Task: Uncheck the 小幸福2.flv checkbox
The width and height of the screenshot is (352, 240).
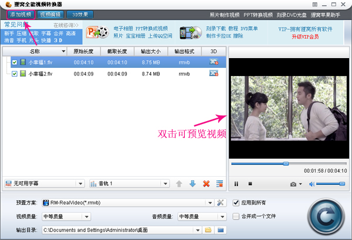Action: 15,74
